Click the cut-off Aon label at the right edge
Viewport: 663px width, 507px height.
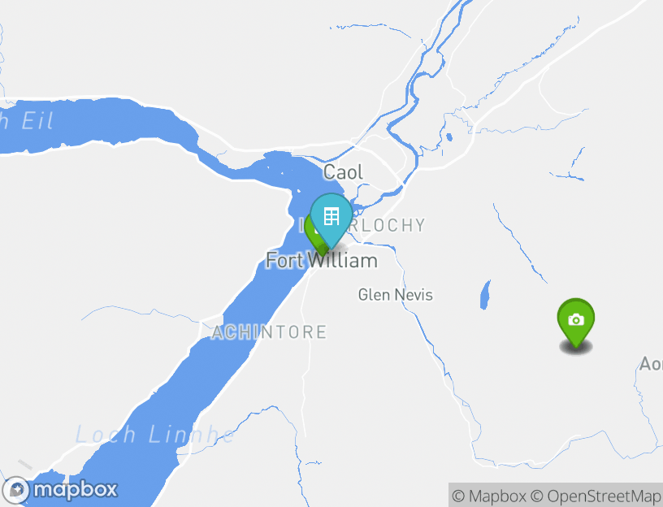(x=651, y=364)
